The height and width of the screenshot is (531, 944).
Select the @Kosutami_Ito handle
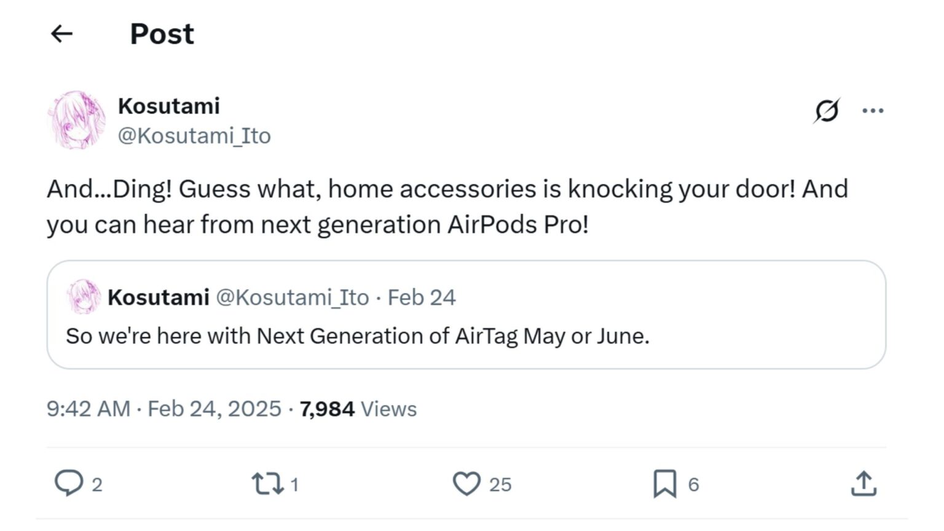[x=196, y=136]
